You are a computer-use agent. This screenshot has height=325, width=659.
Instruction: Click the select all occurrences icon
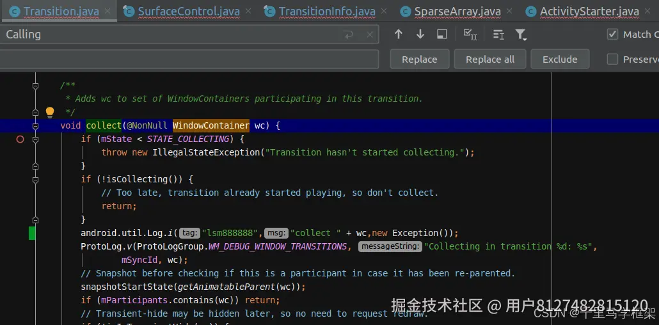pos(470,35)
